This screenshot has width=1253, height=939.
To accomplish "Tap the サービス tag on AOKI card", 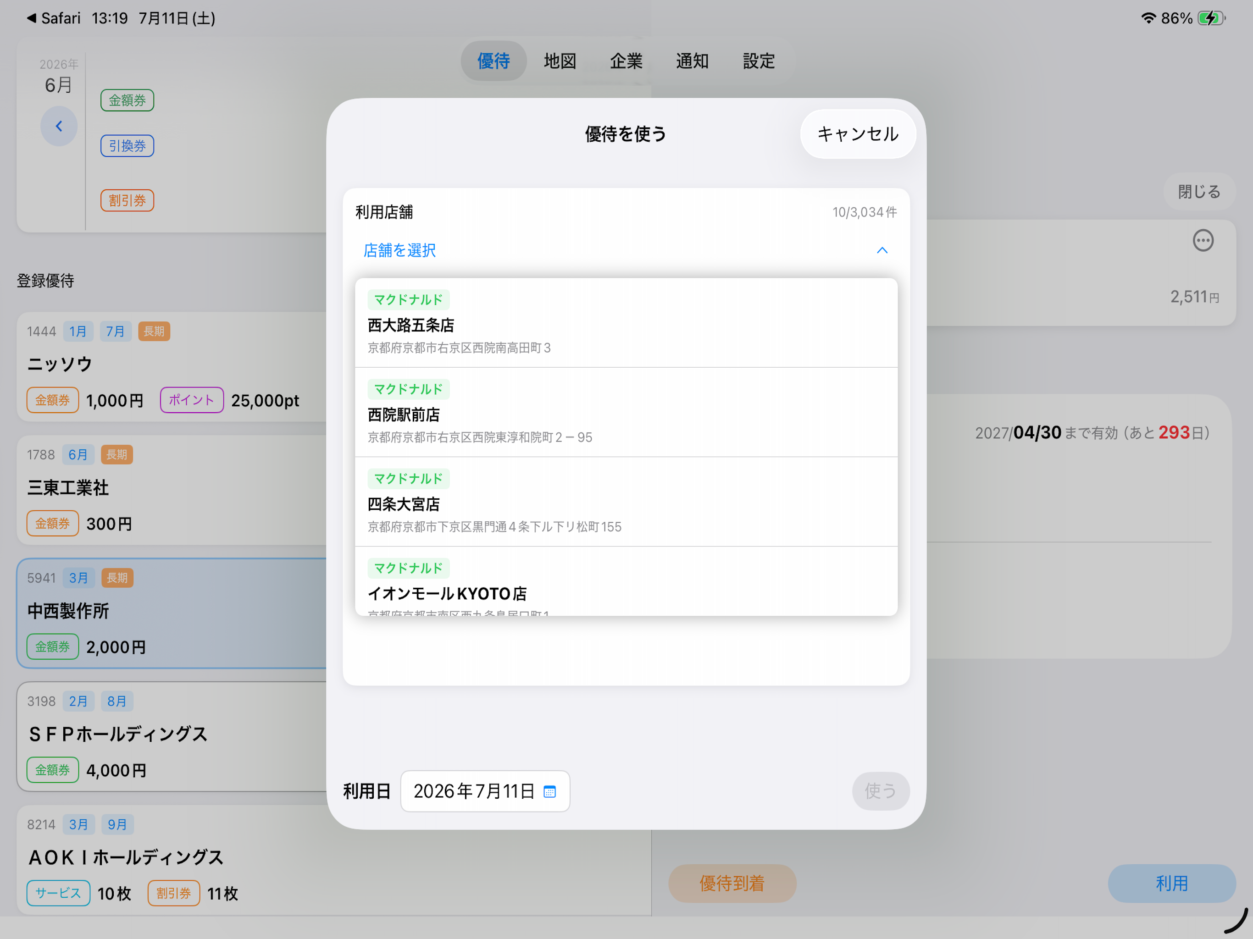I will 58,893.
